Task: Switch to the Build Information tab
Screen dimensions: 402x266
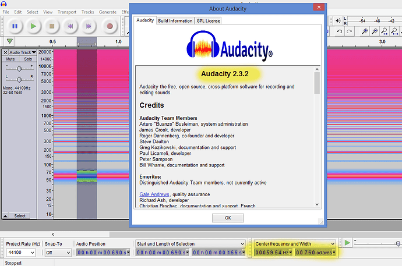Action: click(175, 21)
